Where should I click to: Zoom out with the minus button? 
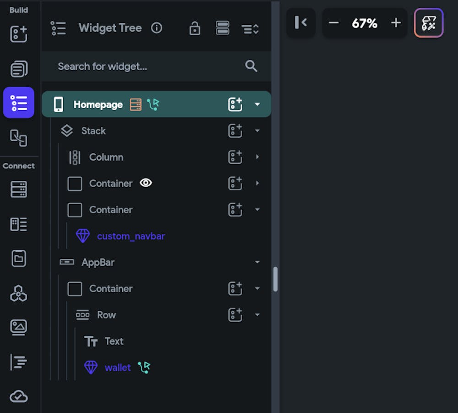coord(334,23)
